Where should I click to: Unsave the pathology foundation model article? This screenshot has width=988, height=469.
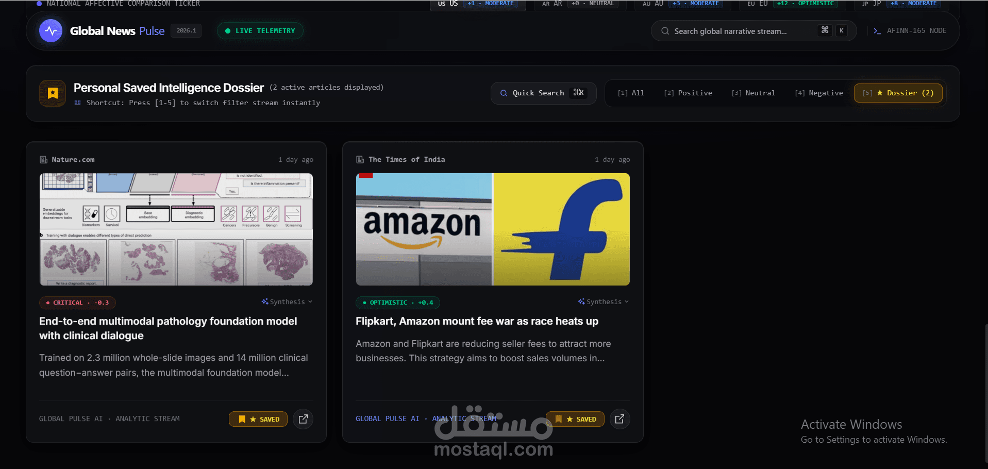coord(258,419)
